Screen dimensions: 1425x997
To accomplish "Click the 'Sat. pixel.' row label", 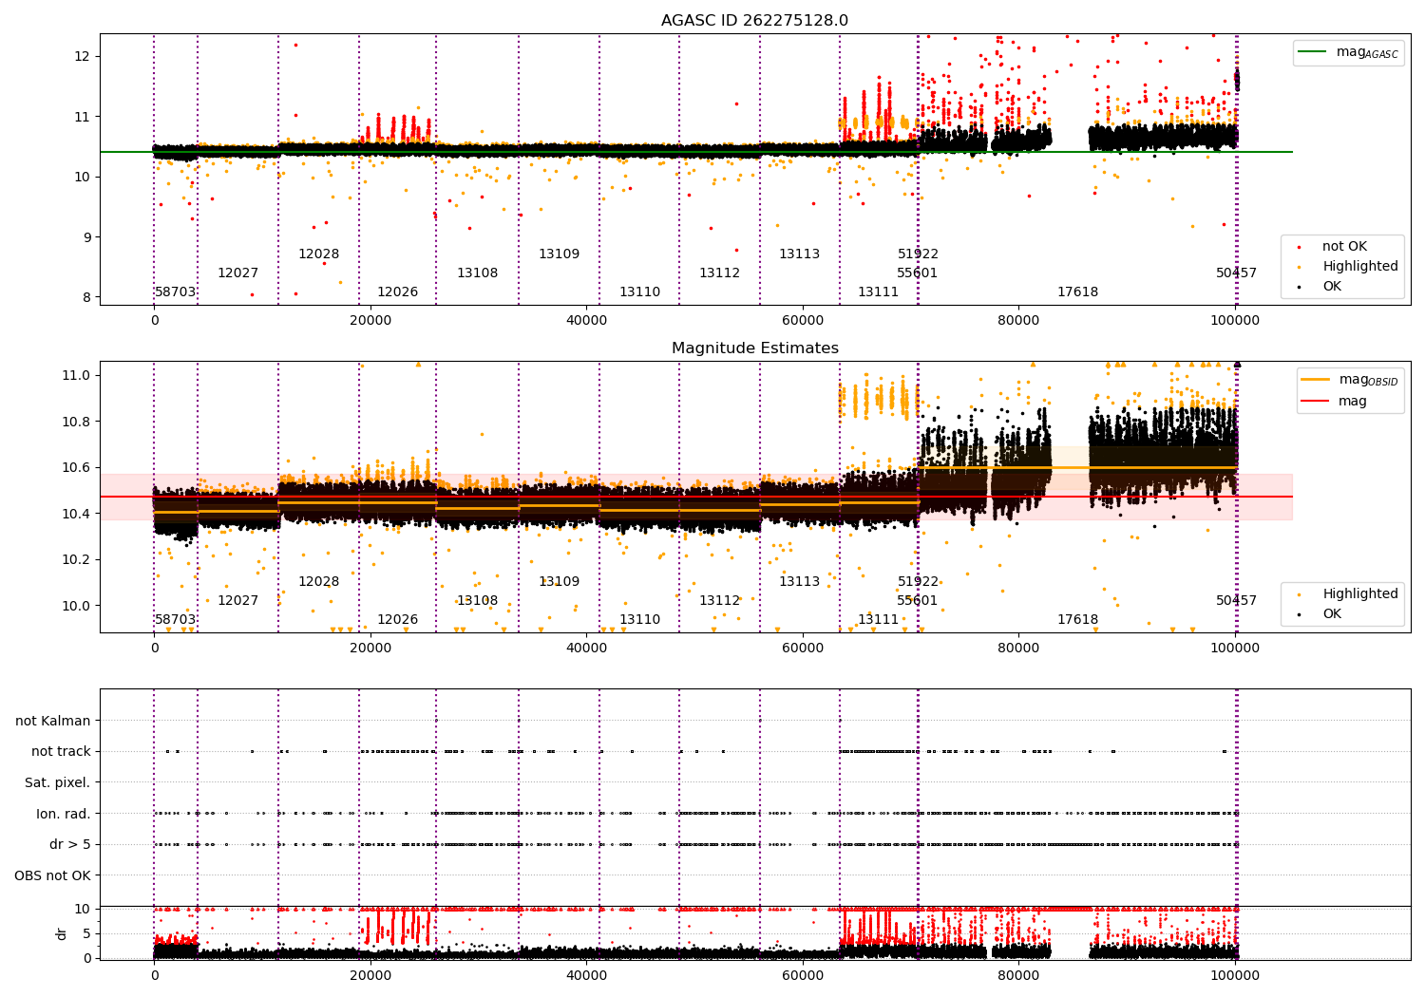I will (58, 782).
